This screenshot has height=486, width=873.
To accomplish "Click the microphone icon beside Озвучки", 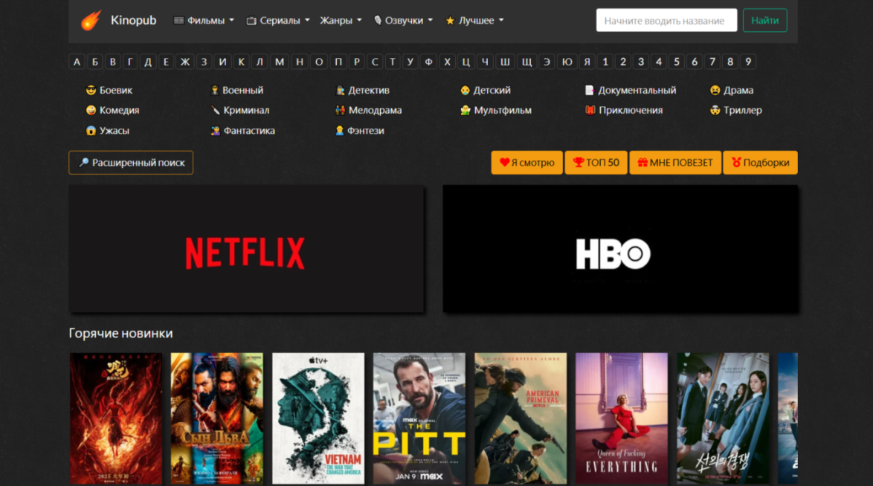I will pyautogui.click(x=378, y=21).
